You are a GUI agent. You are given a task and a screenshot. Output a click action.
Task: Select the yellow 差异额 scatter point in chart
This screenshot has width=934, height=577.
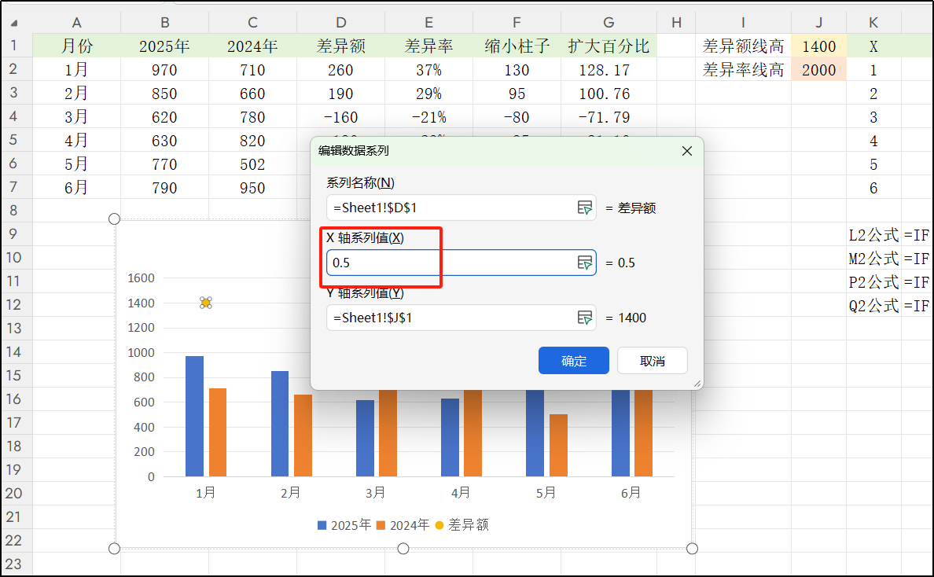[x=205, y=303]
